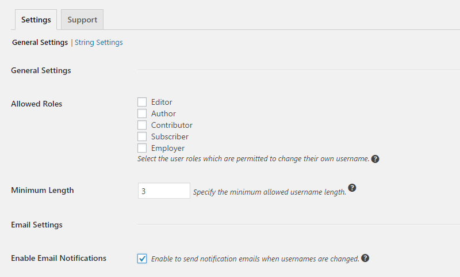
Task: Click the Contributor label text
Action: 171,125
